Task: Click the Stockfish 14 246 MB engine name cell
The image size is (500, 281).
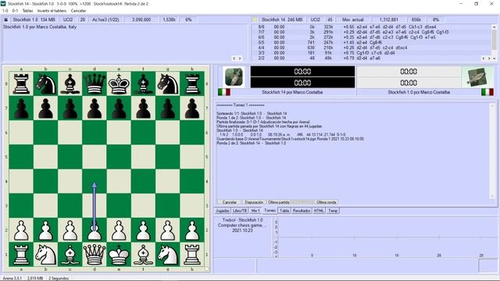Action: 282,20
